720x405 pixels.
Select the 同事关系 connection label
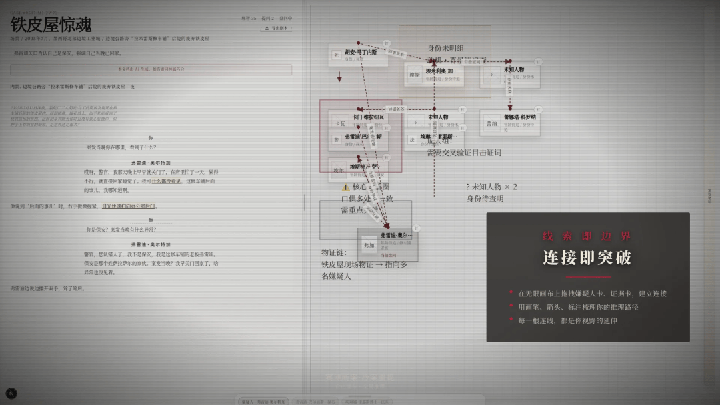[x=396, y=53]
